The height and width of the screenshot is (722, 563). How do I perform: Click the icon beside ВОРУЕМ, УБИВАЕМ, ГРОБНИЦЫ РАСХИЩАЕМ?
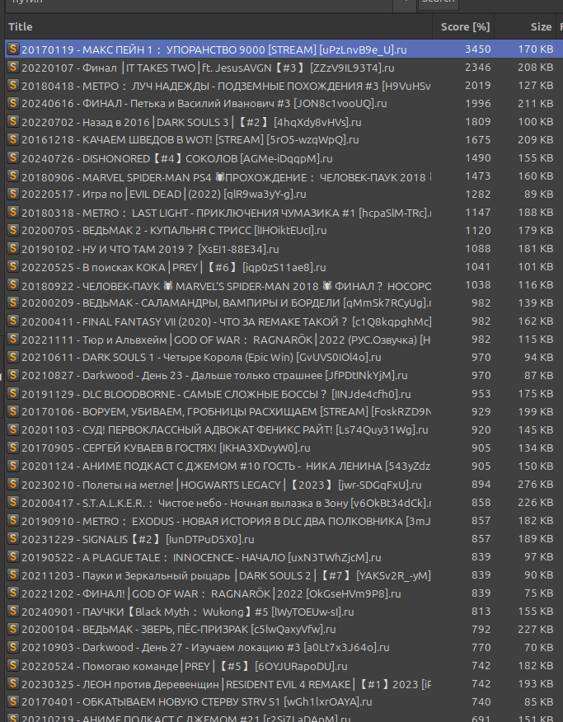point(13,411)
